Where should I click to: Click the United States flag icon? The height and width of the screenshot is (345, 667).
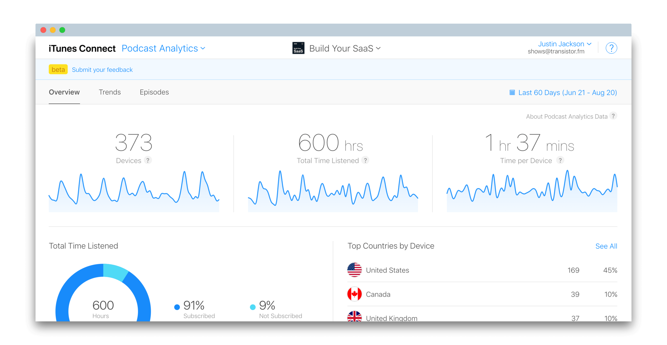[354, 270]
